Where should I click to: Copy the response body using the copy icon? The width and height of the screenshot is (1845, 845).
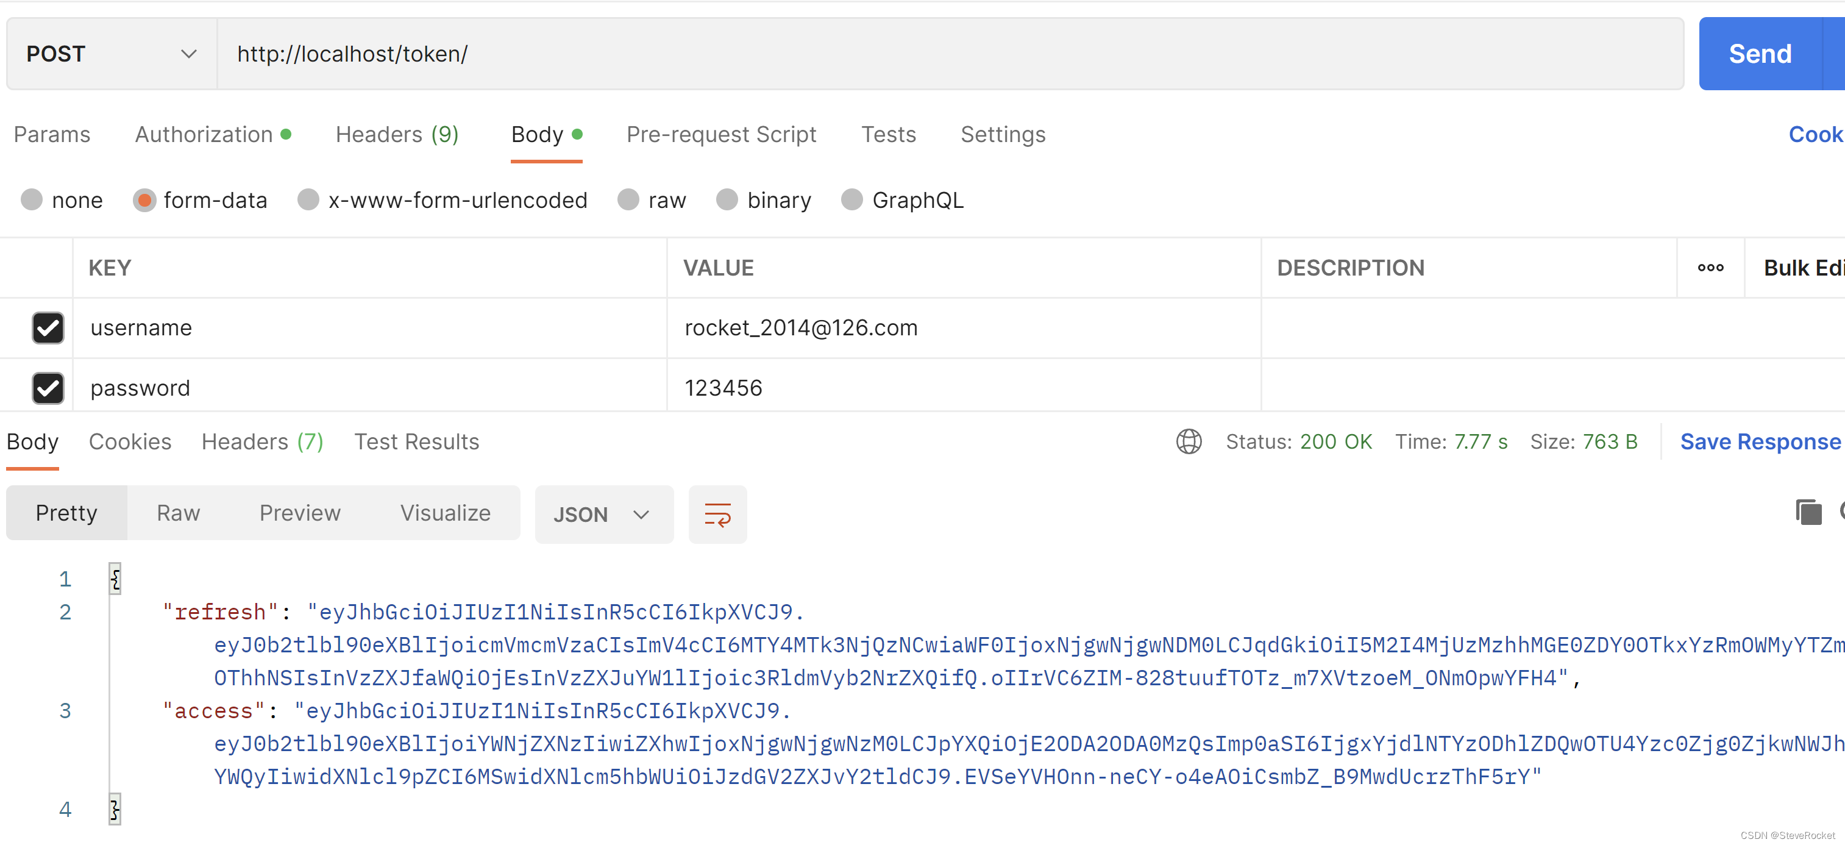(x=1809, y=513)
